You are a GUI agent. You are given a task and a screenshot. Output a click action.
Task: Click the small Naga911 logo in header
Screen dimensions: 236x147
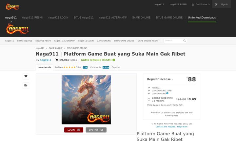[x=13, y=7]
